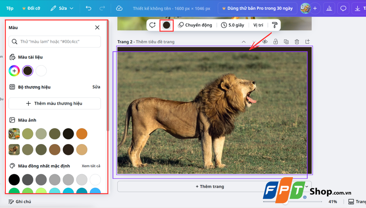The width and height of the screenshot is (366, 208).
Task: Change page duration 5.0 giây
Action: point(232,25)
